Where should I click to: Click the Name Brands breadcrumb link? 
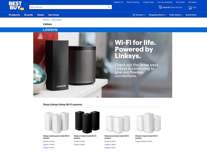[x=57, y=20]
